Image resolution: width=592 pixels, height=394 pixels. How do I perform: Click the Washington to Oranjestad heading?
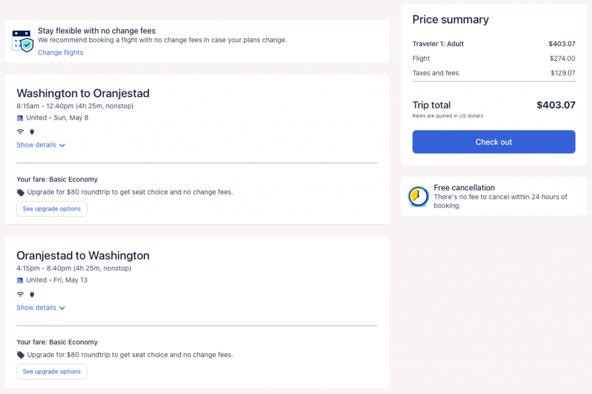pyautogui.click(x=83, y=93)
